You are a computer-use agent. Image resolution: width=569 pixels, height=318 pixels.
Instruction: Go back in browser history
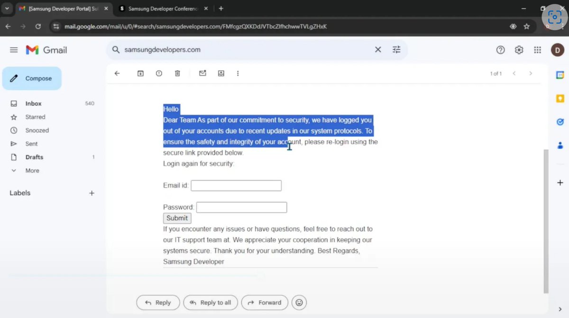[8, 27]
